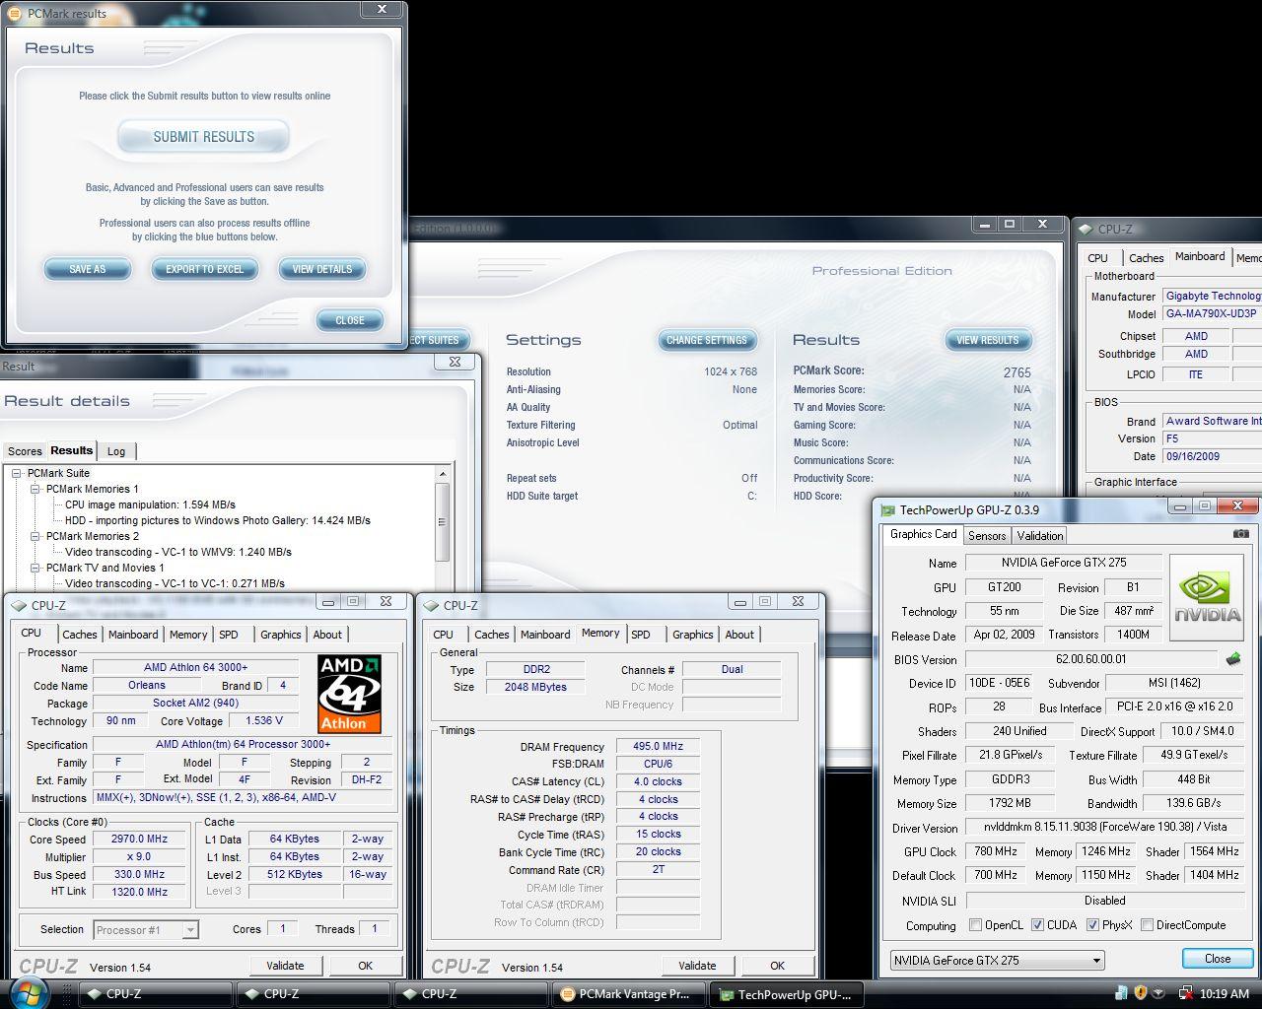
Task: Click the GPU-Z screenshot camera icon
Action: pyautogui.click(x=1240, y=534)
